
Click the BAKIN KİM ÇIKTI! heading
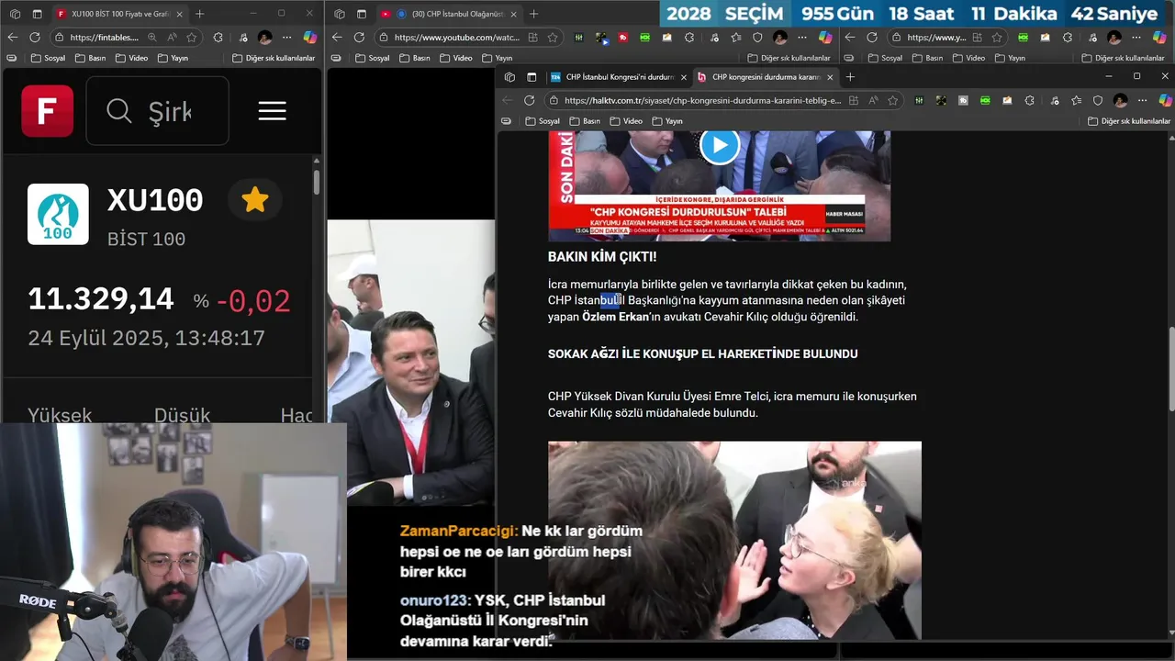(x=602, y=257)
